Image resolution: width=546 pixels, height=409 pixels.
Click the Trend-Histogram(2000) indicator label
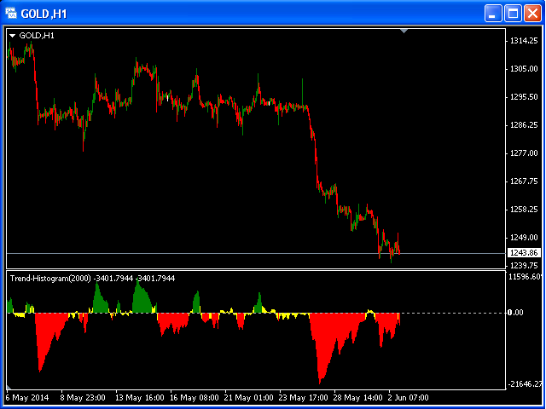[x=51, y=279]
